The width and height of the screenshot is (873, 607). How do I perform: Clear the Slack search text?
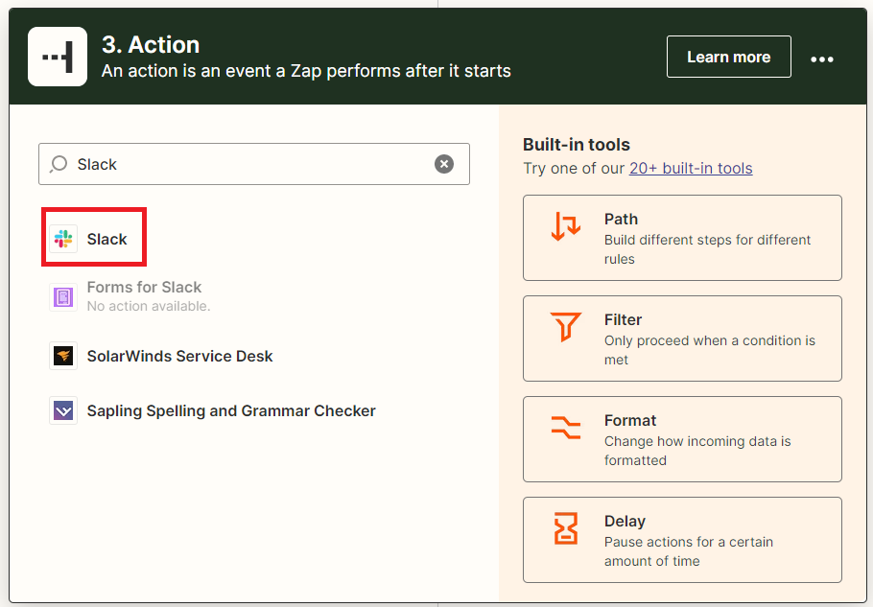(x=444, y=164)
